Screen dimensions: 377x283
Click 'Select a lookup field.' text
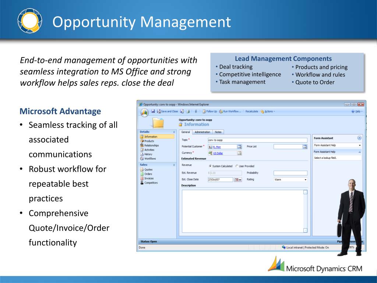(325, 158)
